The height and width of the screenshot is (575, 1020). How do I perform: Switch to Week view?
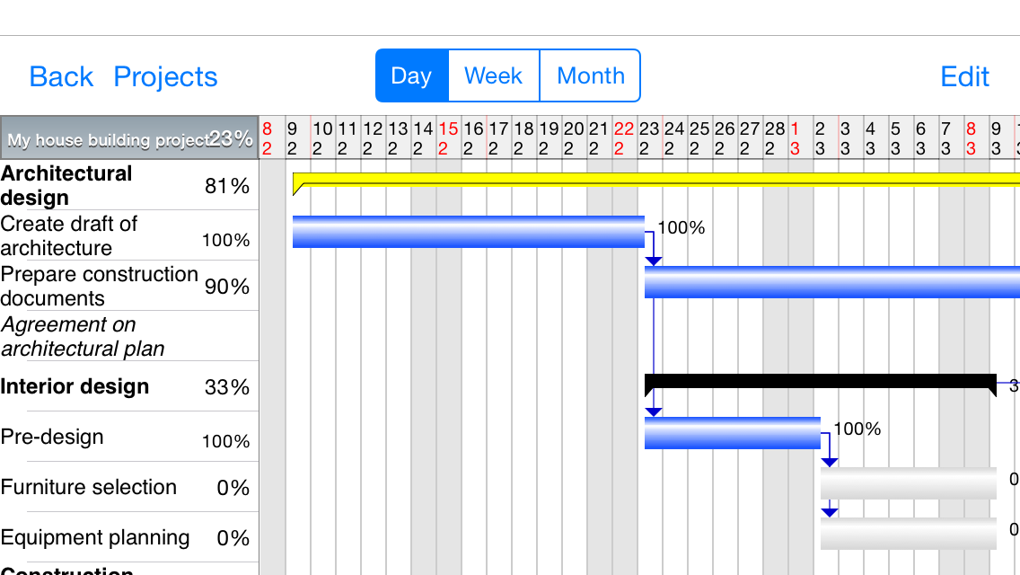pyautogui.click(x=493, y=76)
